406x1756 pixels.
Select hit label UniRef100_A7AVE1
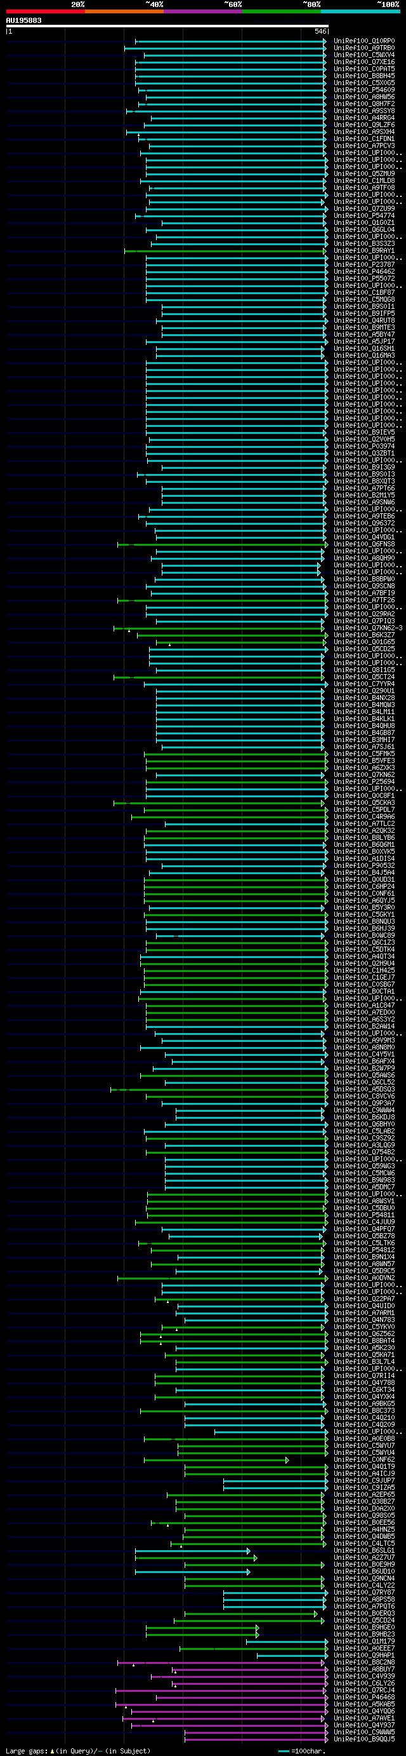pyautogui.click(x=363, y=1718)
